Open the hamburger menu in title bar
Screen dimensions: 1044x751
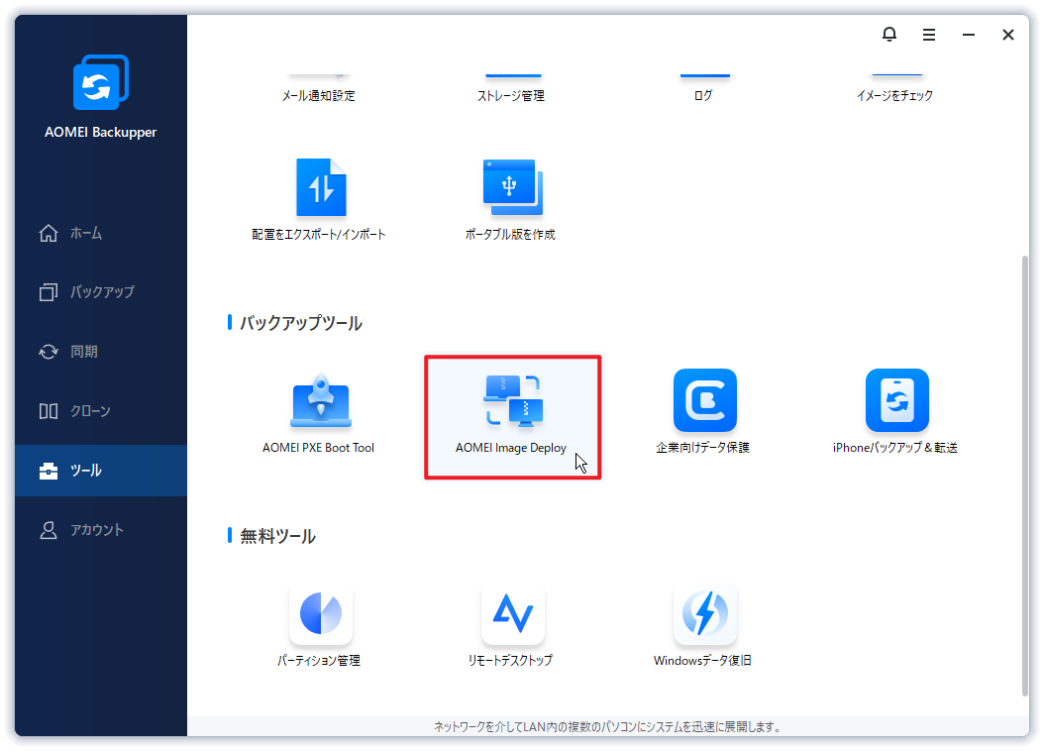(x=929, y=35)
